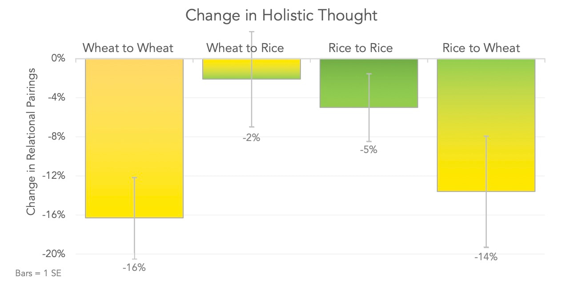The image size is (569, 290).
Task: Click the "Change in Holistic Thought" chart title
Action: coord(281,15)
